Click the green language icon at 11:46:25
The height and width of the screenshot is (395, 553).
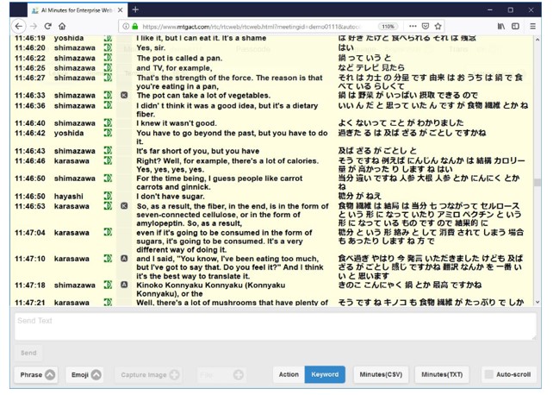coord(108,67)
